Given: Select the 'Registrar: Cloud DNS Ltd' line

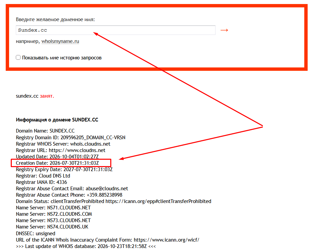Looking at the screenshot, I should [43, 176].
